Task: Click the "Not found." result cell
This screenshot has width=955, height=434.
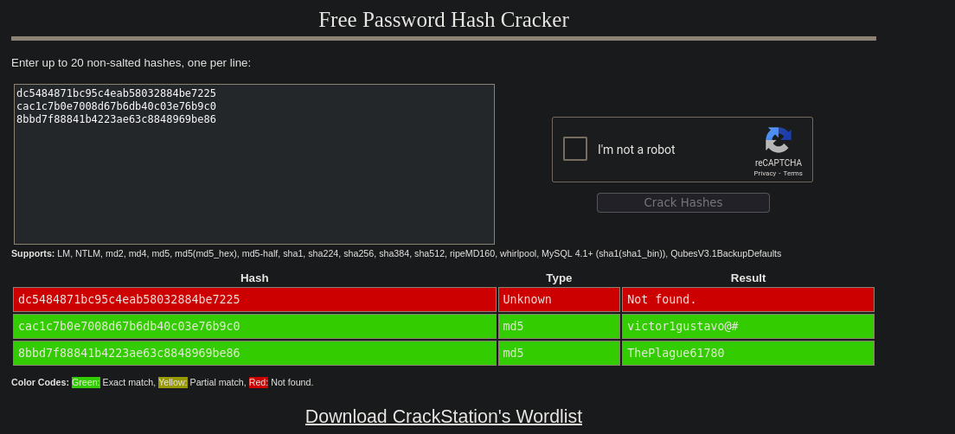Action: 747,299
